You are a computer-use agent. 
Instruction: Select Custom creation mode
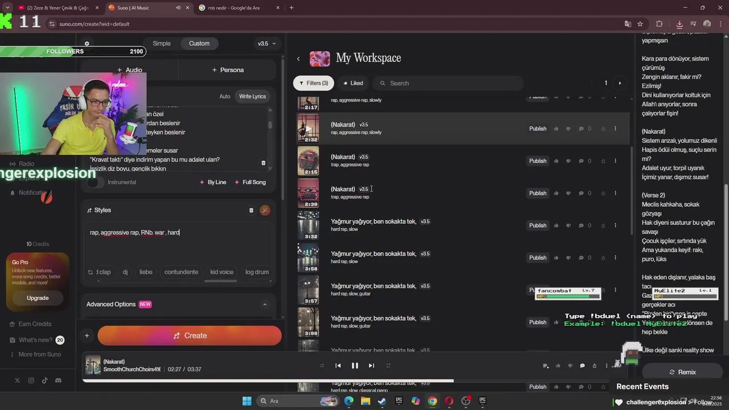coord(199,43)
